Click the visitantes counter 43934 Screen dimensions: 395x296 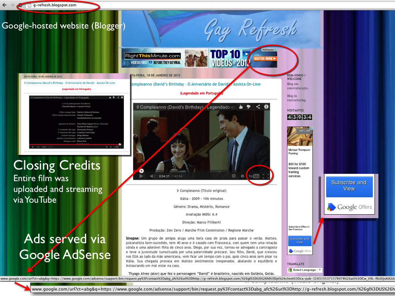[x=299, y=117]
